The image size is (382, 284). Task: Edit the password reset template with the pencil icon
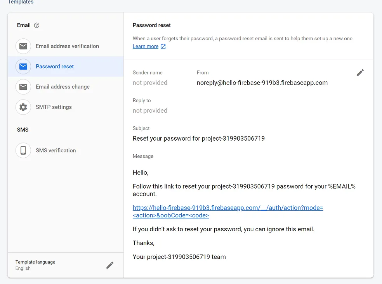pos(360,72)
